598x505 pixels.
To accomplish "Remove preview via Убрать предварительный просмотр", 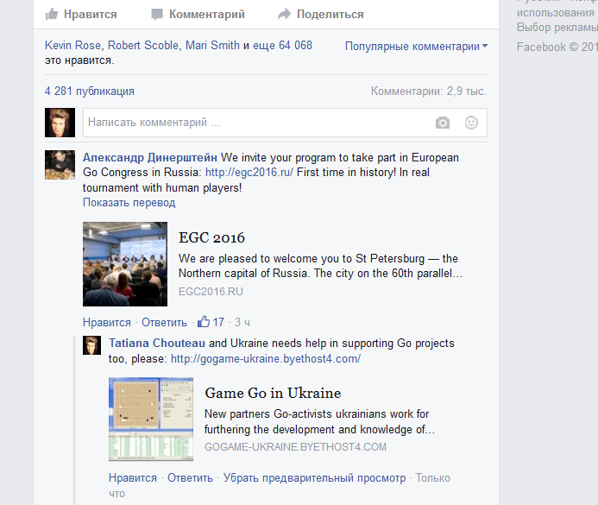I will point(314,477).
